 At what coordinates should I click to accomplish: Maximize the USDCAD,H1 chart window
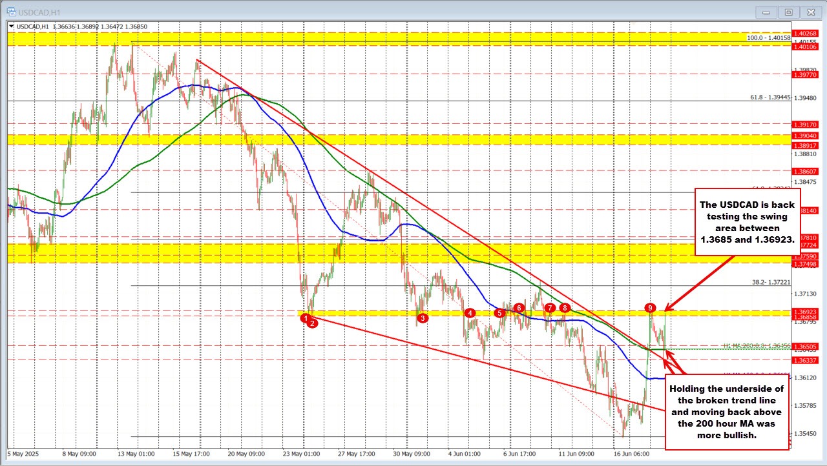point(789,12)
